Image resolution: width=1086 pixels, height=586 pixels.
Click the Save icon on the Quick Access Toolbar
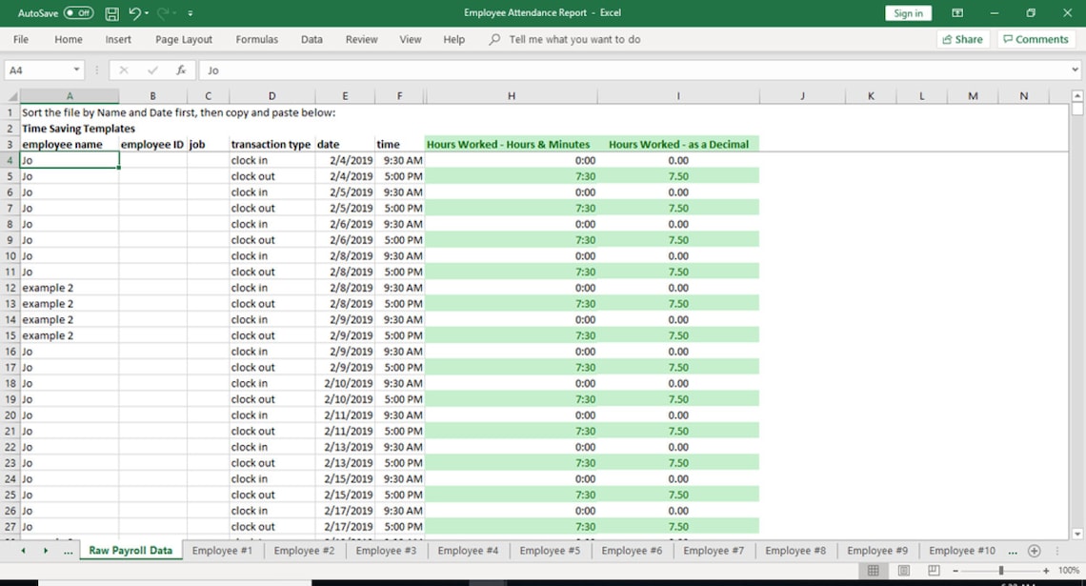(111, 13)
